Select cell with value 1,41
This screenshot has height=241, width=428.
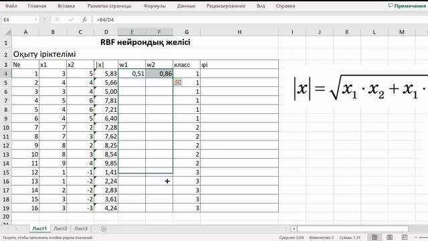[106, 173]
